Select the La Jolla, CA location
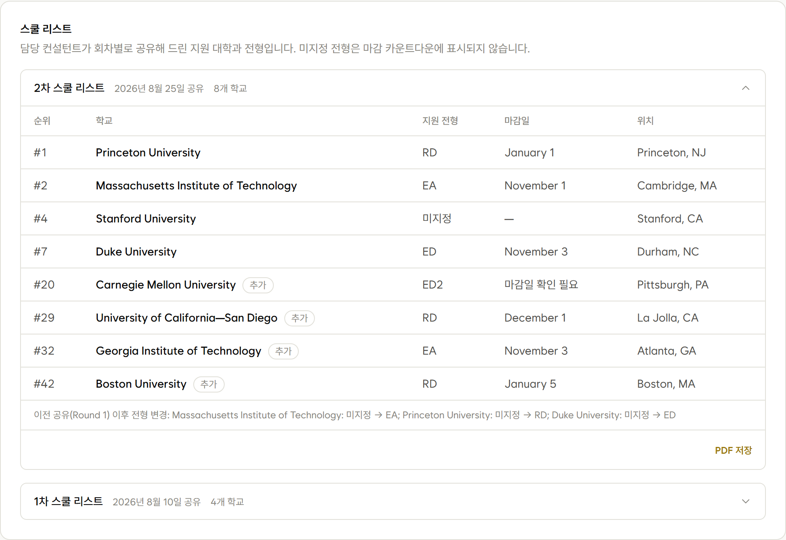 (668, 318)
